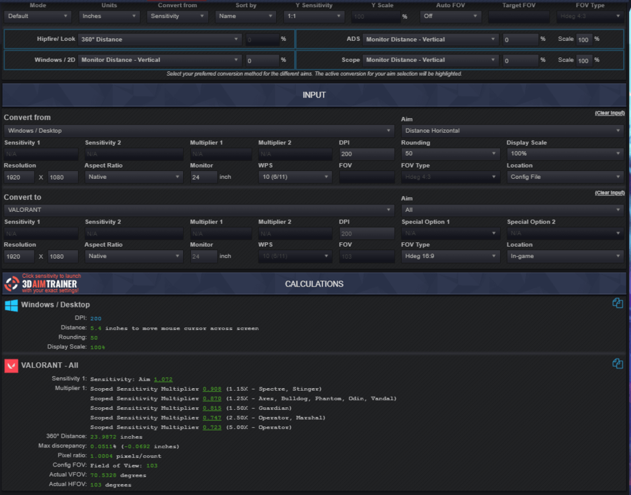
Task: Click the Actual VFOV value 70.5328
Action: coord(104,475)
